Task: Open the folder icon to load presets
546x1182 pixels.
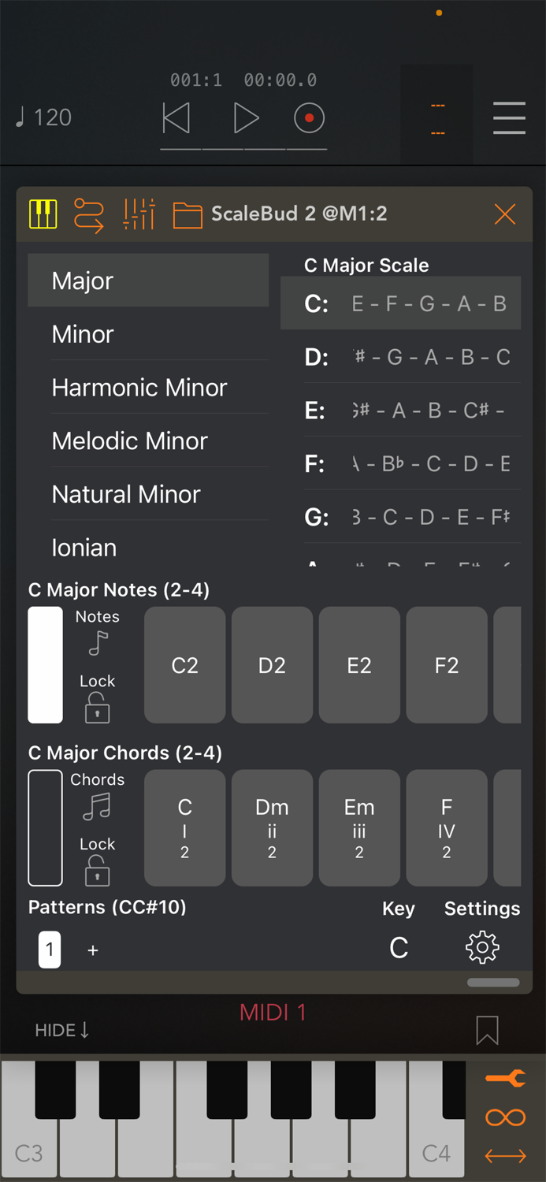Action: (188, 214)
